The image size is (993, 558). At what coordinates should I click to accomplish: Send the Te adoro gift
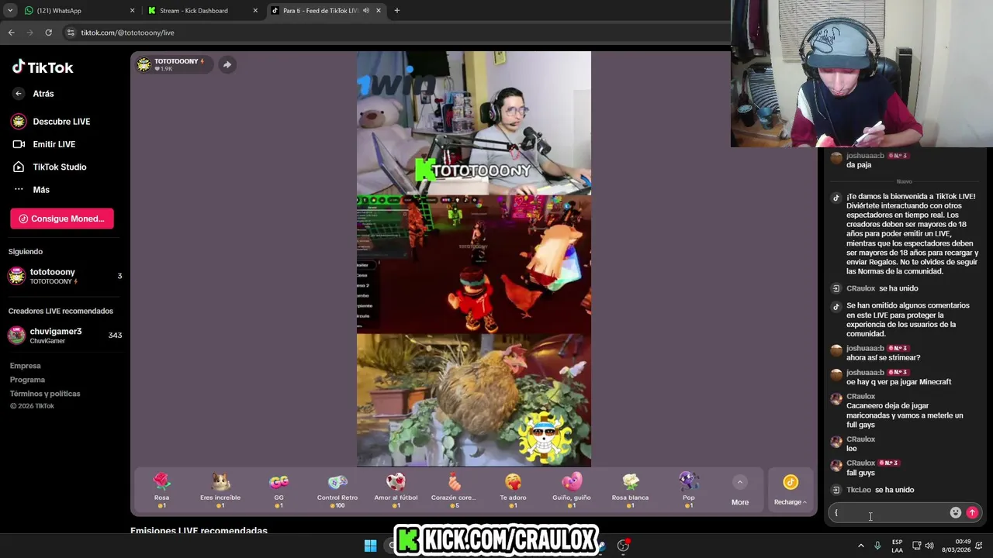coord(513,490)
